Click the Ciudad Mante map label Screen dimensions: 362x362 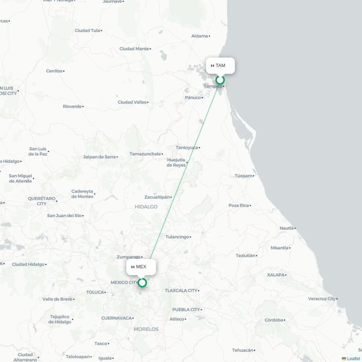(134, 49)
